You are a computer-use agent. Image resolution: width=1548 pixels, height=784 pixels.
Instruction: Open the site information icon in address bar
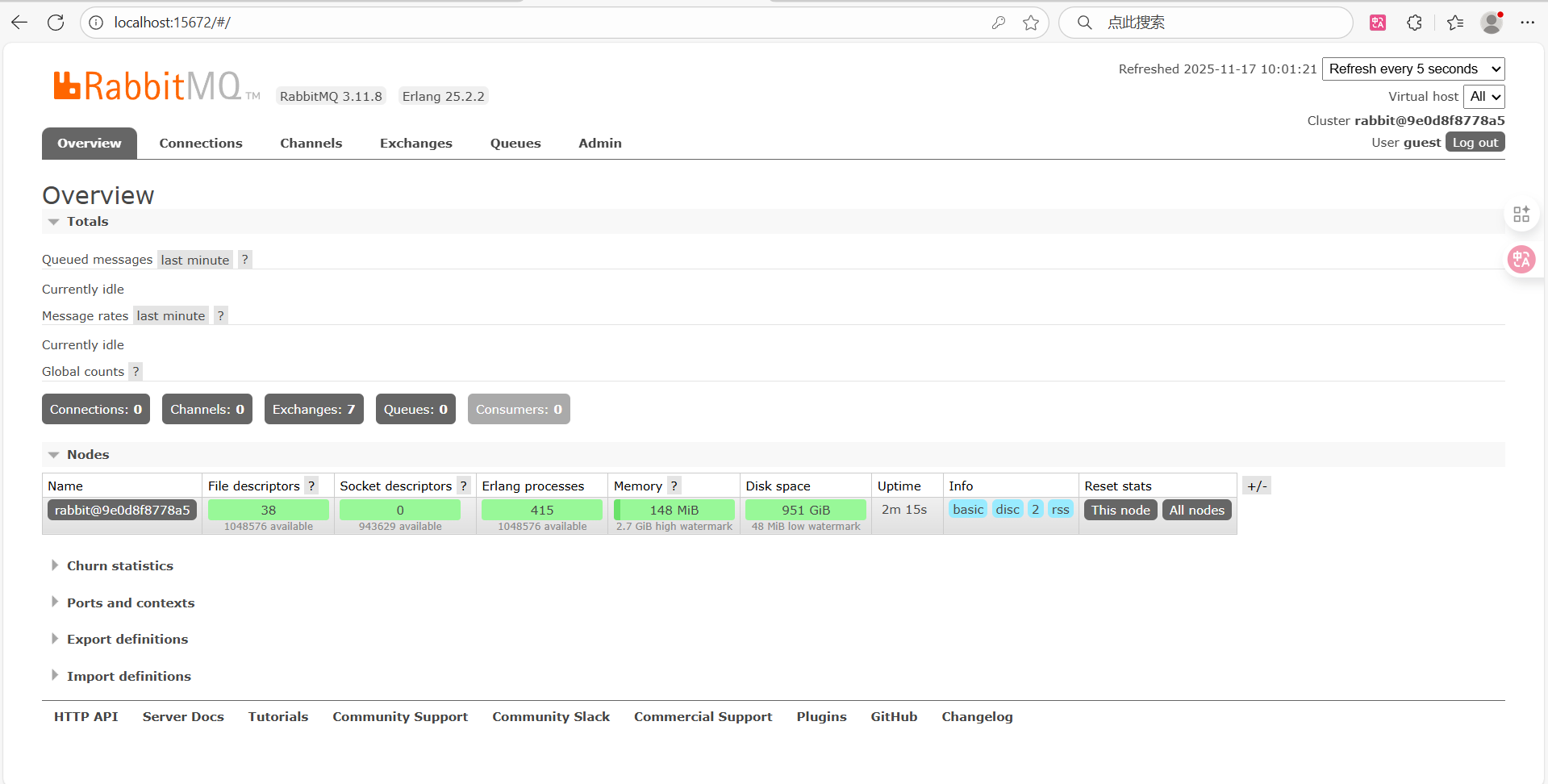96,23
